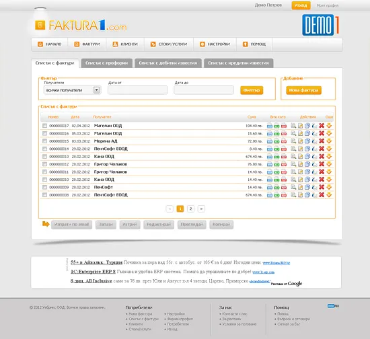Image resolution: width=370 pixels, height=339 pixels.
Task: Delete invoice 0000000015 with red X
Action: (x=322, y=141)
